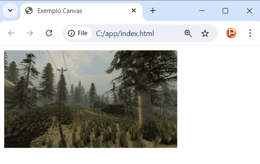Open the zoom magnifier icon
The width and height of the screenshot is (260, 164).
tap(188, 33)
